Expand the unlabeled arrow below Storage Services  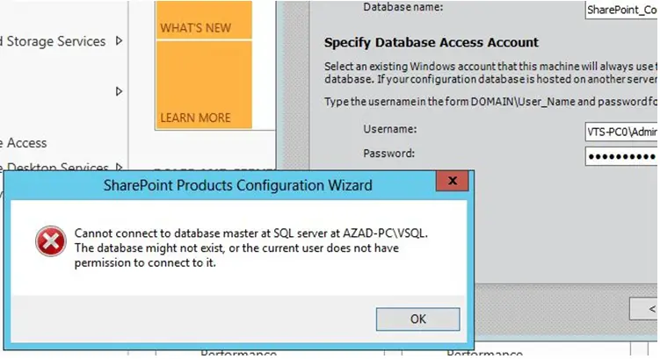tap(120, 91)
